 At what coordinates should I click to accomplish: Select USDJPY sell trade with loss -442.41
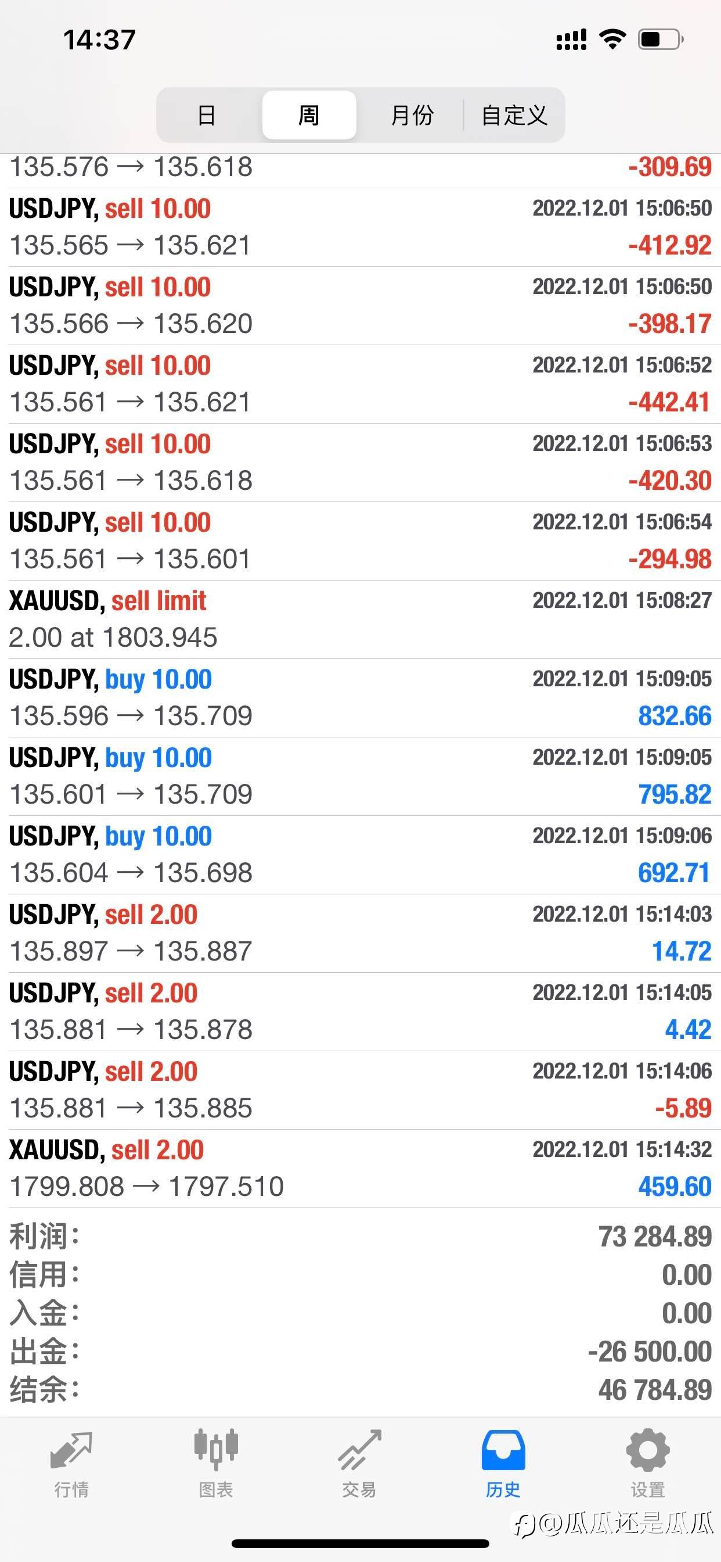[360, 384]
